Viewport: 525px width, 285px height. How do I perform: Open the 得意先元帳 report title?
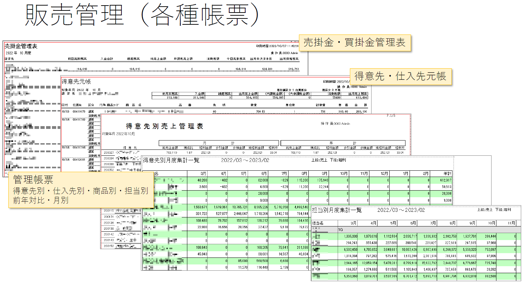click(76, 82)
